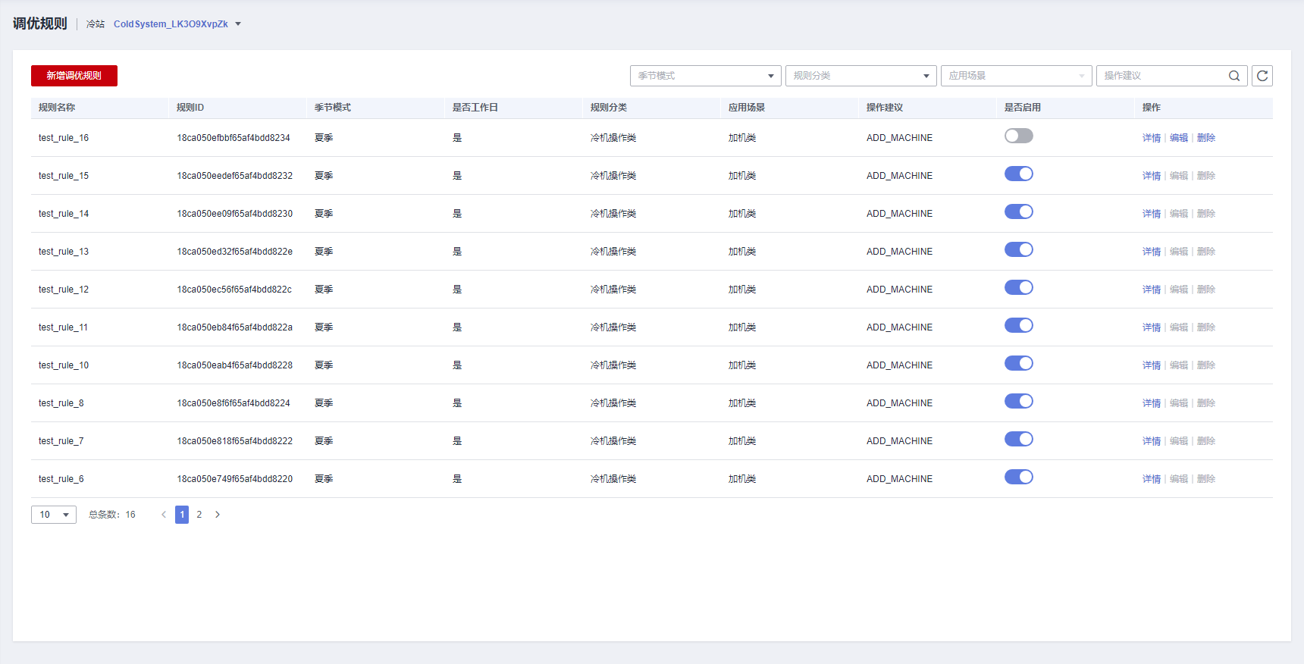Open 详情 for test_rule_7
The image size is (1304, 664).
coord(1152,441)
